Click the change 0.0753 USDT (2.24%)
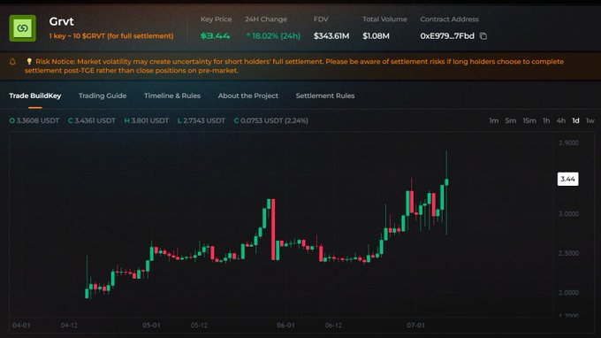Screen dimensions: 601x338 pyautogui.click(x=271, y=120)
